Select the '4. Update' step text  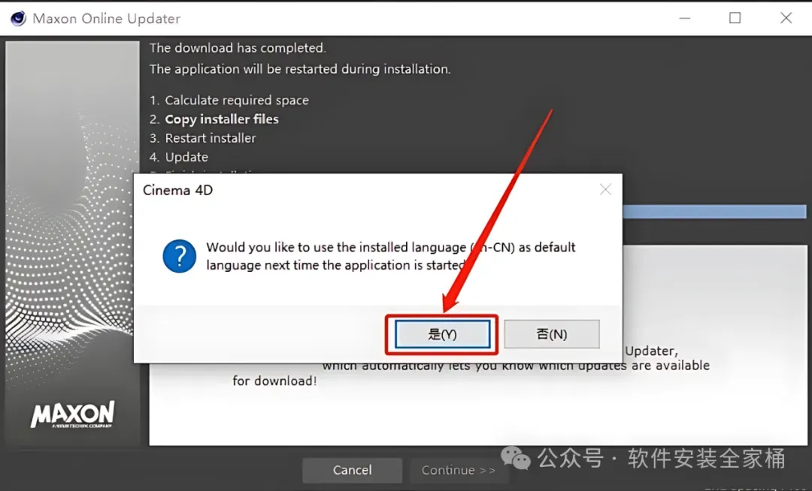tap(179, 157)
